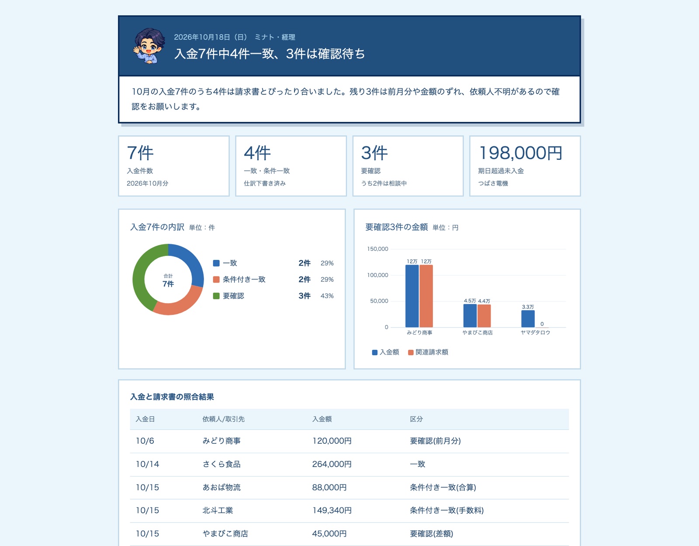The image size is (699, 546).
Task: Open the 期日超過未入金 198,000円 card
Action: (x=525, y=166)
